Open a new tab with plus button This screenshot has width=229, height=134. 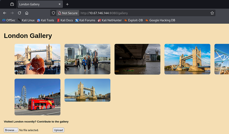67,4
